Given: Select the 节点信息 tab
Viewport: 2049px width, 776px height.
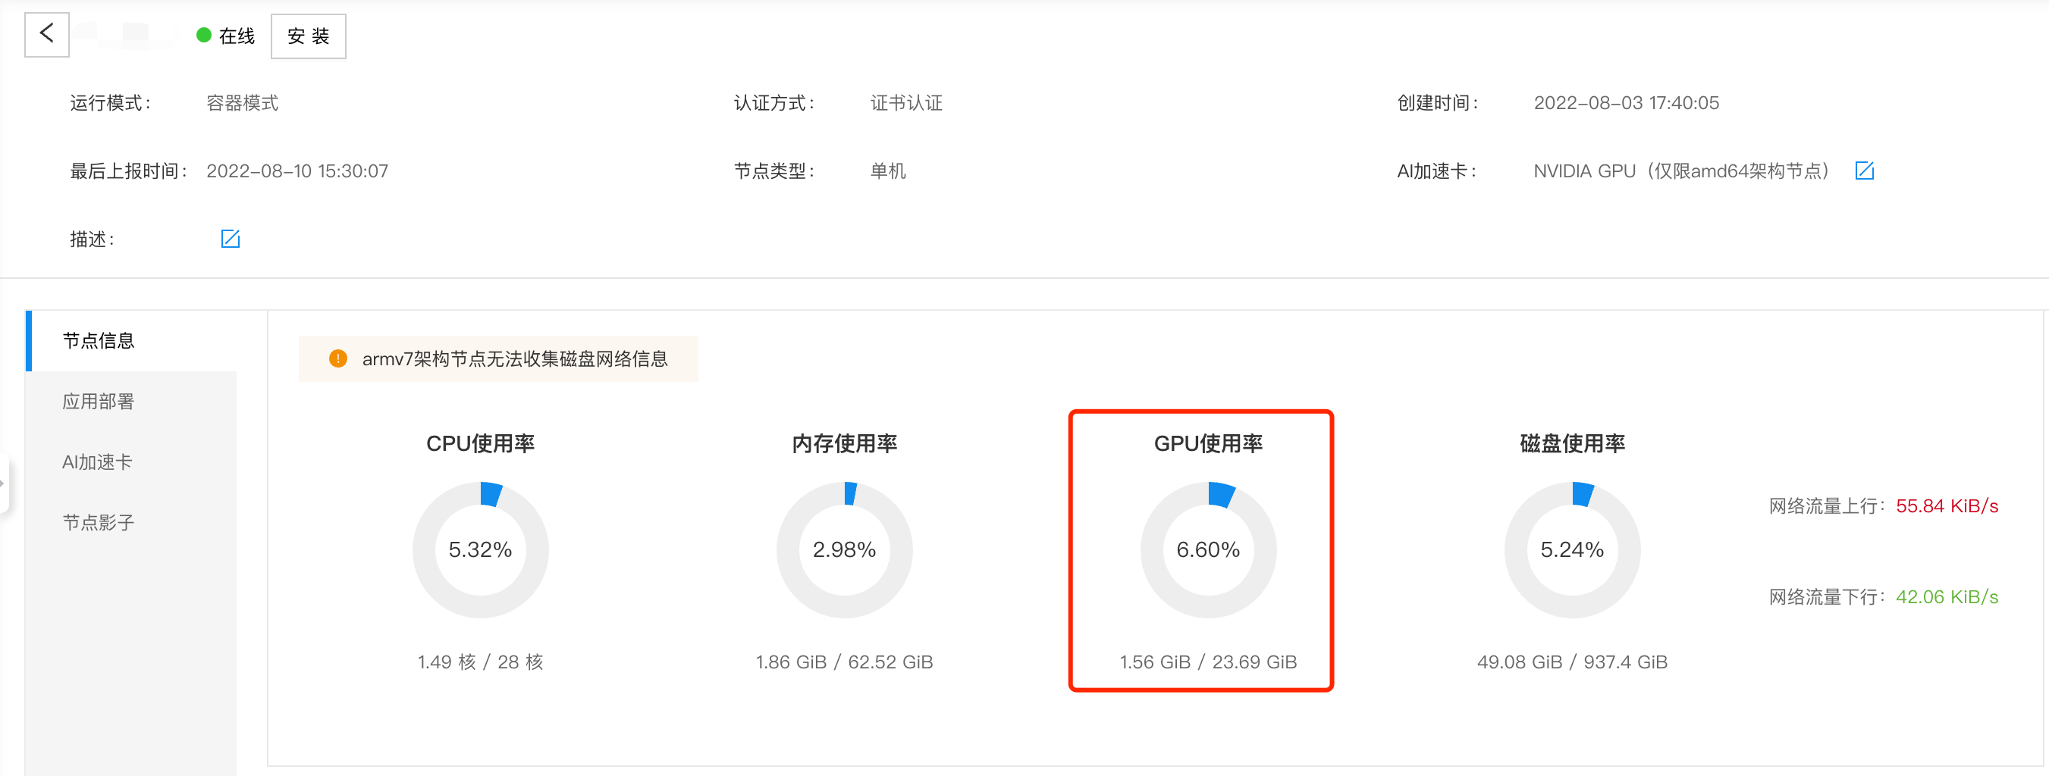Looking at the screenshot, I should click(132, 341).
